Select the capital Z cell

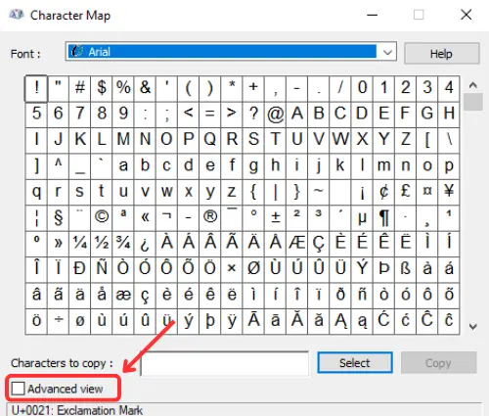coord(405,140)
